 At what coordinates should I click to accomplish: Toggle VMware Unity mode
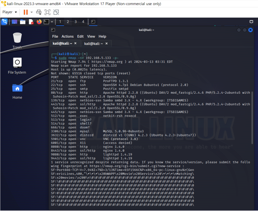point(56,12)
